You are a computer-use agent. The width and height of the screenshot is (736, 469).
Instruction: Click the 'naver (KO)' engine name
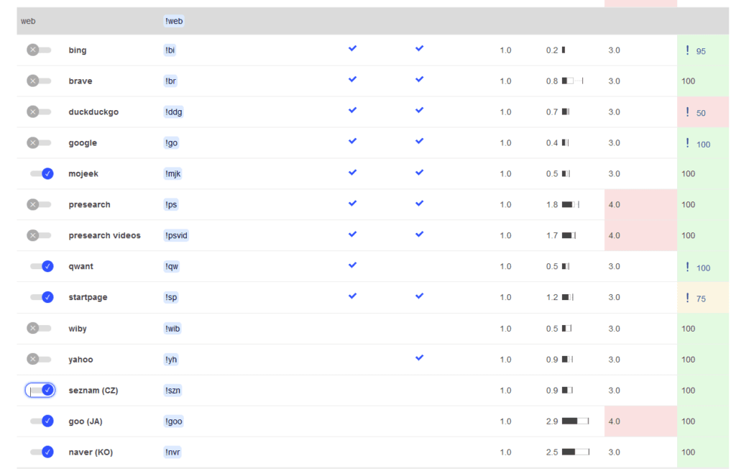(x=91, y=452)
